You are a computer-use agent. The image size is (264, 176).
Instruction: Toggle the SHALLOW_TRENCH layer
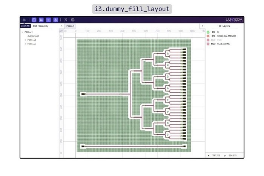point(208,36)
